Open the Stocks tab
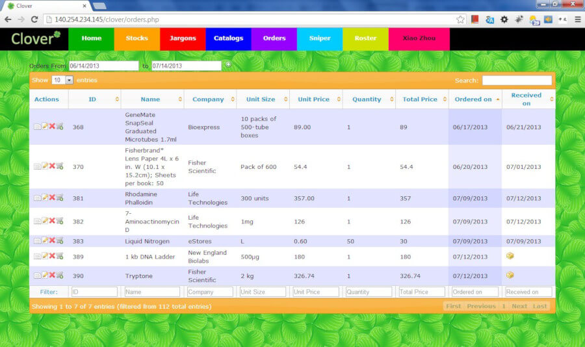The image size is (585, 347). point(137,39)
